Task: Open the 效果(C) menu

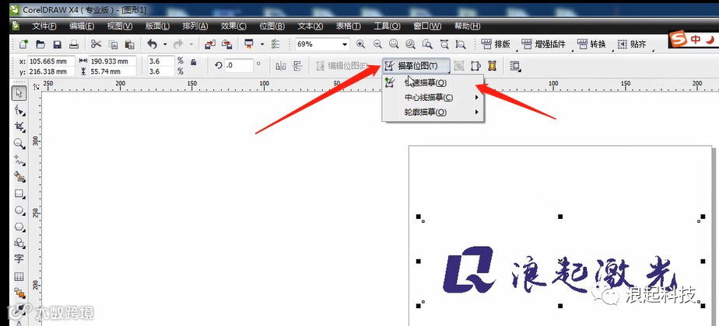Action: point(233,26)
